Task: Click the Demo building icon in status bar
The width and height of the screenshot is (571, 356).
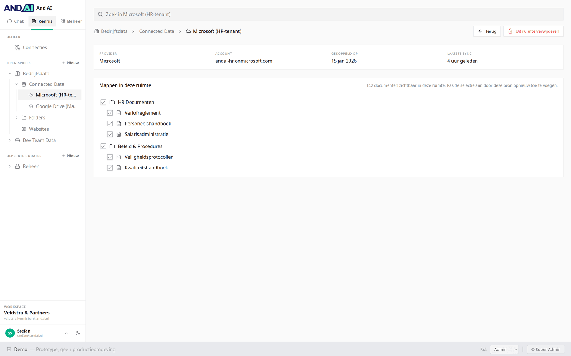Action: (9, 350)
